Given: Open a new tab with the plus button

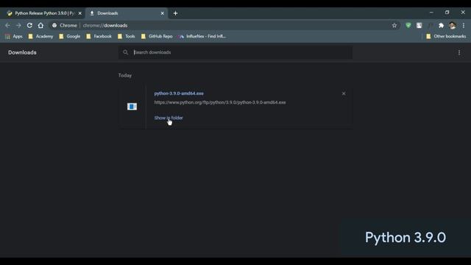Looking at the screenshot, I should pyautogui.click(x=175, y=13).
